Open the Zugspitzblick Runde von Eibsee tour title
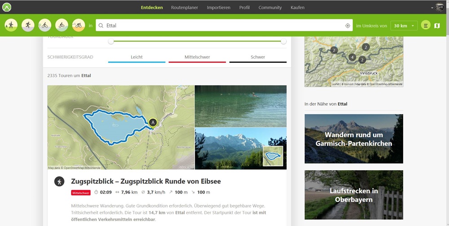This screenshot has height=226, width=449. 145,182
